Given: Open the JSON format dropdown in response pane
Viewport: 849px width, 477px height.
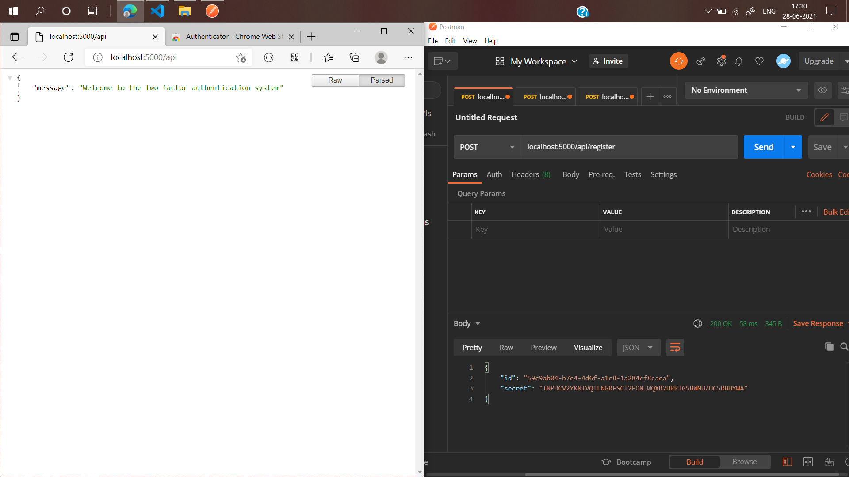Looking at the screenshot, I should pyautogui.click(x=638, y=348).
